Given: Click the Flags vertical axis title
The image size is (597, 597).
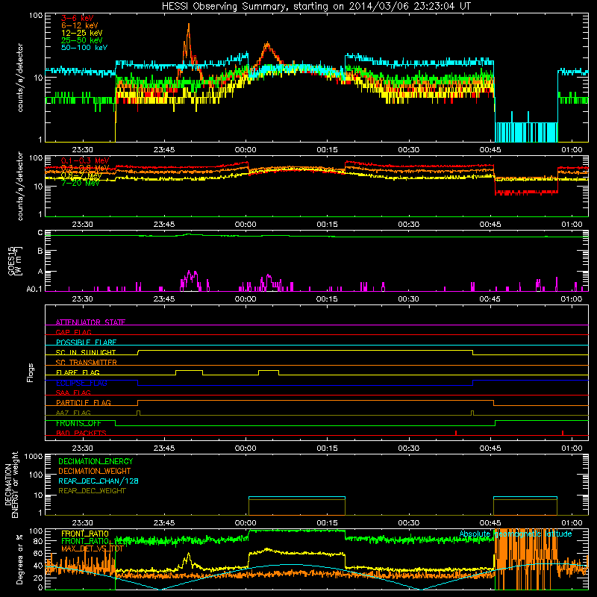Looking at the screenshot, I should pyautogui.click(x=31, y=372).
